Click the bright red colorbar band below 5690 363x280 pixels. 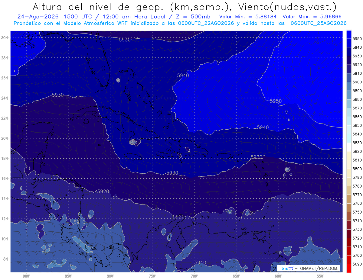[x=349, y=268]
